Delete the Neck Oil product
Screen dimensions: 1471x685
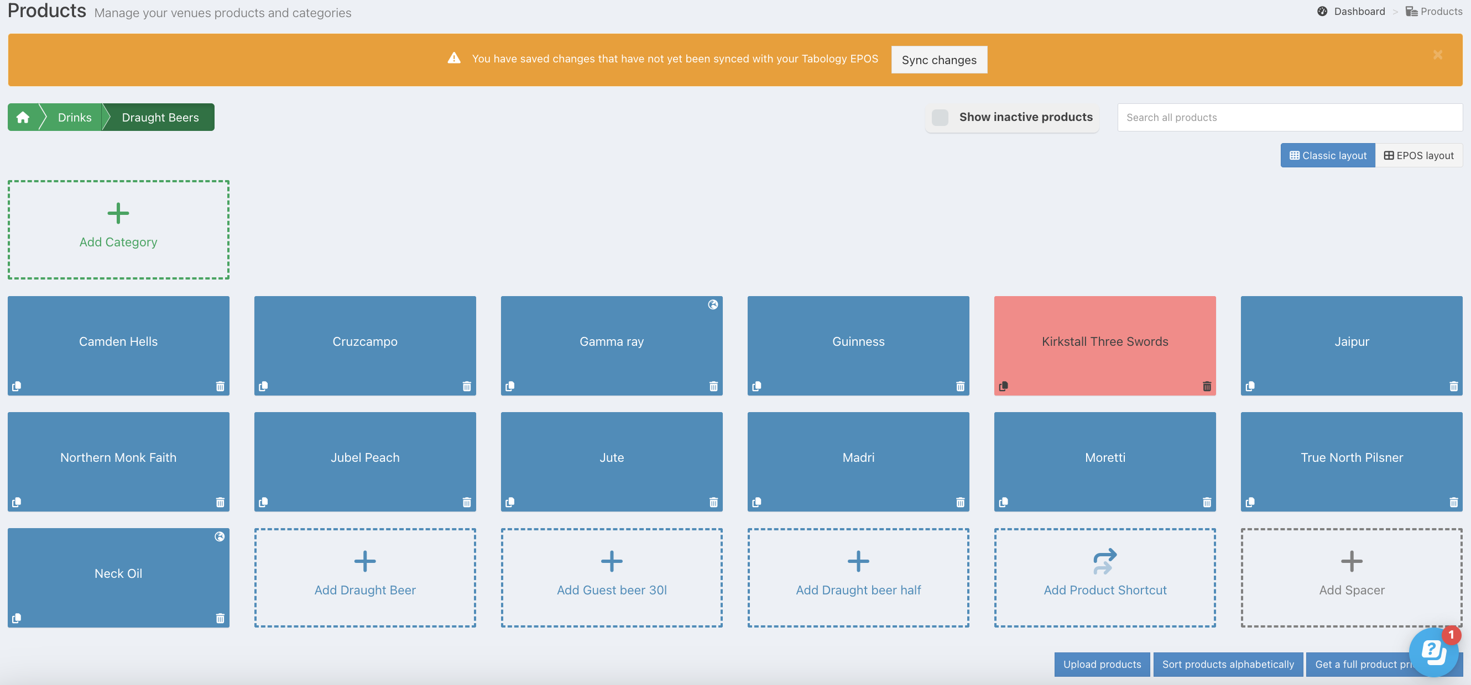click(221, 618)
